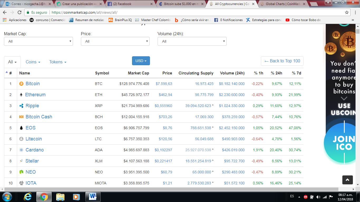360x202 pixels.
Task: Switch to Bitcoin sube $1.000 tab
Action: point(181,4)
